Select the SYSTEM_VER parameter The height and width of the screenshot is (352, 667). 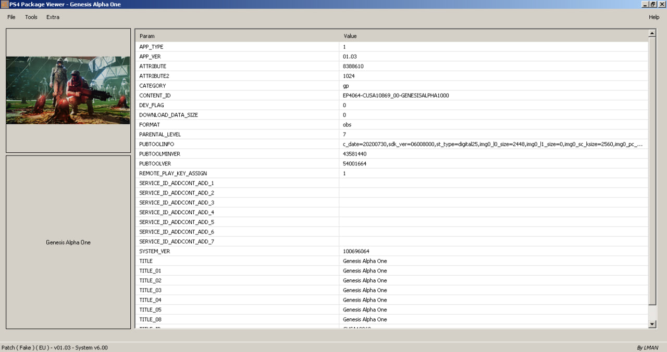154,251
